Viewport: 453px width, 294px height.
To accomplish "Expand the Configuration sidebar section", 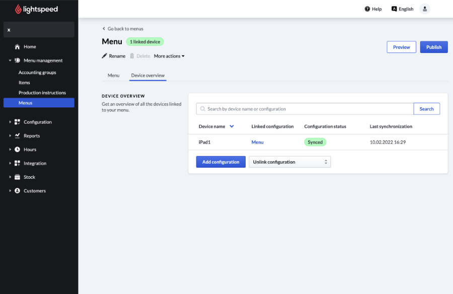I will coord(10,122).
